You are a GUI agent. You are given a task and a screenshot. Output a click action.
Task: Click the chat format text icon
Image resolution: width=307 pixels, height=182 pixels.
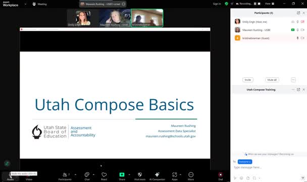235,178
